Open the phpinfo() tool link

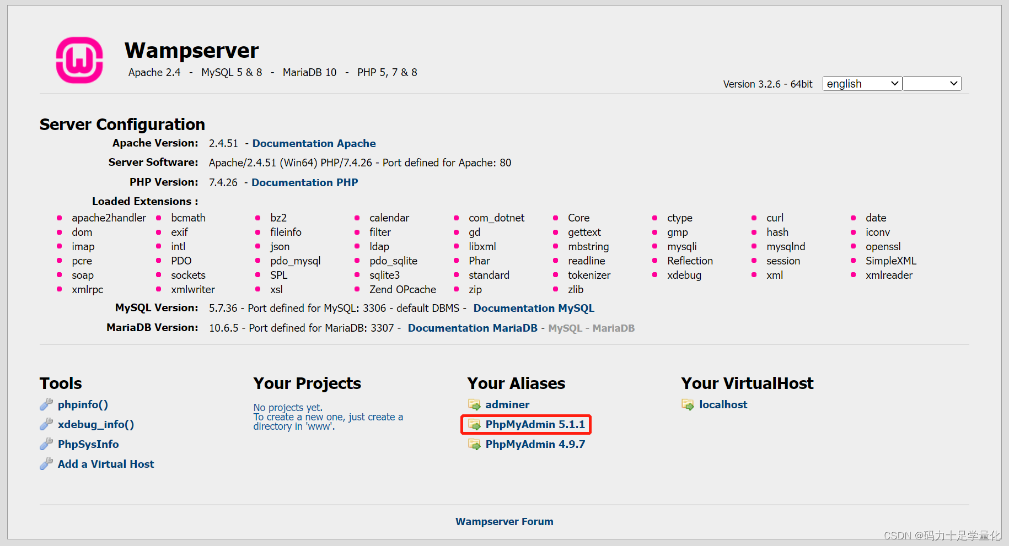coord(83,404)
